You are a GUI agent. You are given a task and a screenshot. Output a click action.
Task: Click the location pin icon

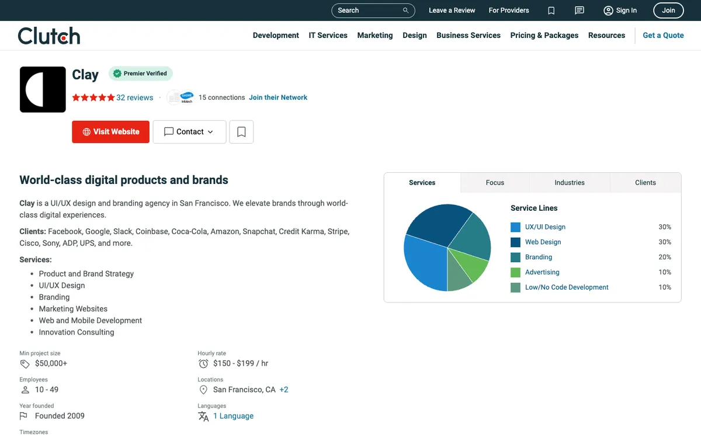[x=203, y=390]
